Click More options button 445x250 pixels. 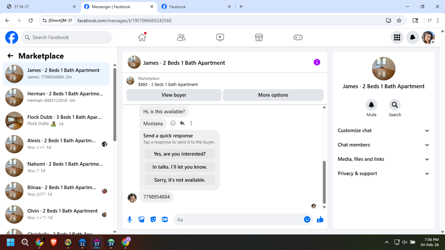coord(273,95)
